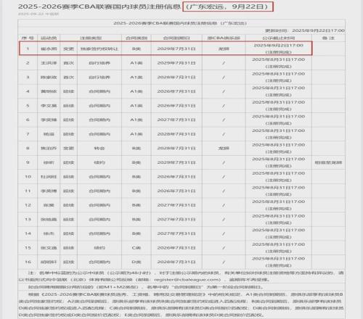Screen dimensions: 363x319
Task: Click the 原CBA俱乐部 column header
Action: pyautogui.click(x=224, y=38)
